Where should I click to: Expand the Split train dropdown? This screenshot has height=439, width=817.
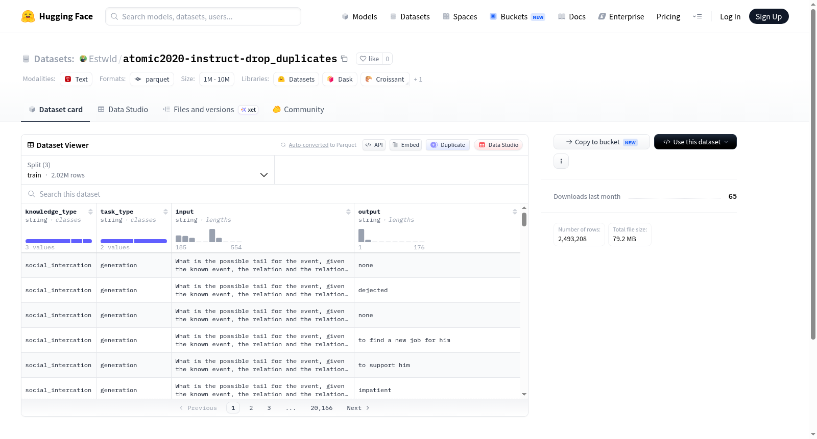pos(148,170)
